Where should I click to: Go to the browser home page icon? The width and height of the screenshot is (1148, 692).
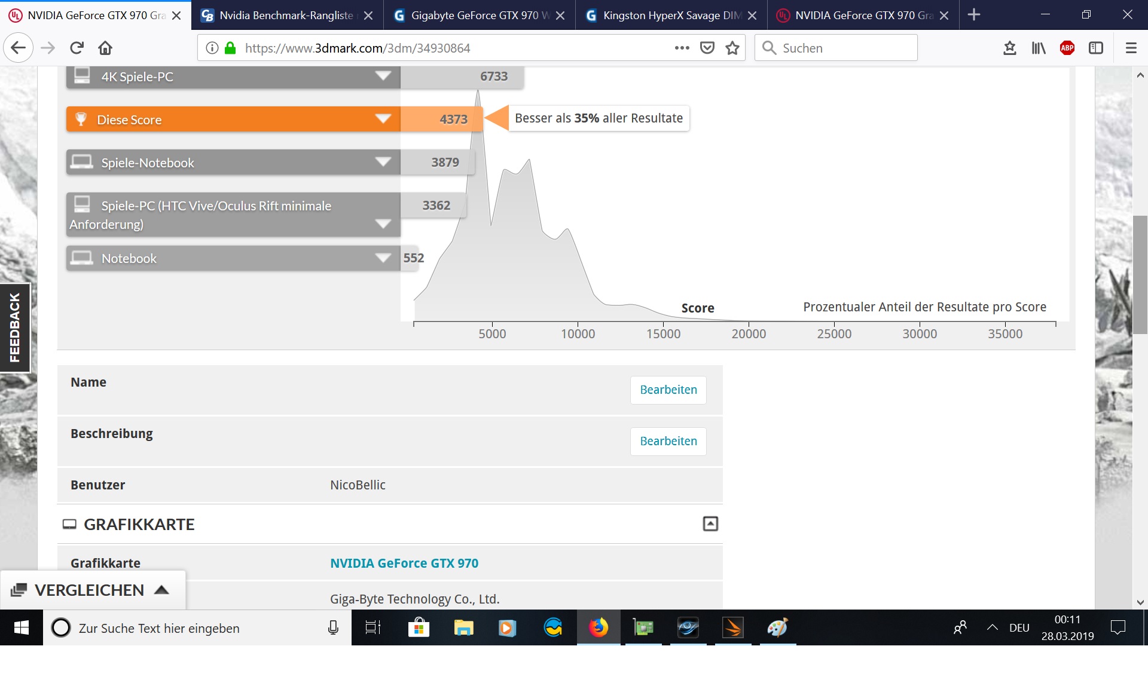coord(105,48)
